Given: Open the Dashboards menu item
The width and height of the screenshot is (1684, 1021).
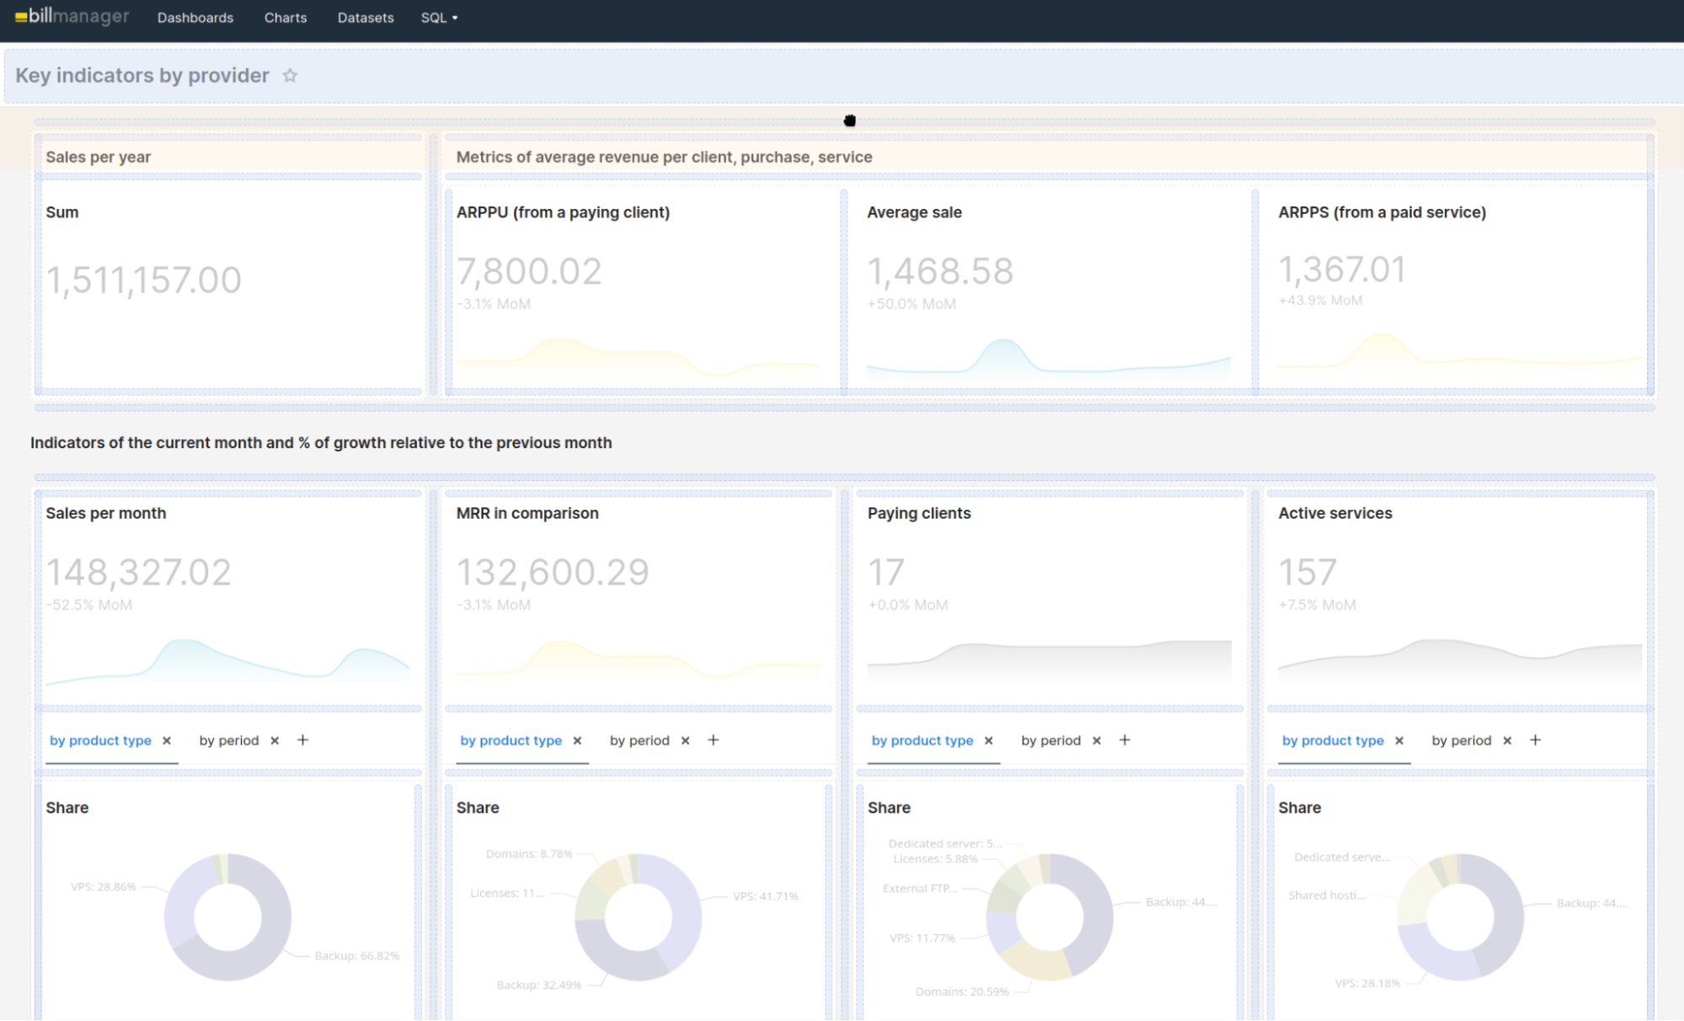Looking at the screenshot, I should coord(195,18).
